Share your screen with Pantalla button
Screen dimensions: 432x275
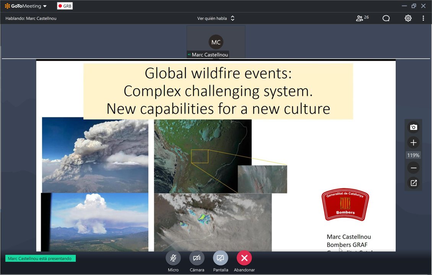(221, 258)
